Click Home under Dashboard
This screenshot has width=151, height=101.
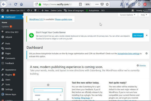coord(4,22)
